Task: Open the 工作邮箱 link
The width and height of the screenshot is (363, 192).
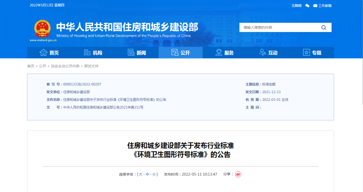Action: [325, 6]
